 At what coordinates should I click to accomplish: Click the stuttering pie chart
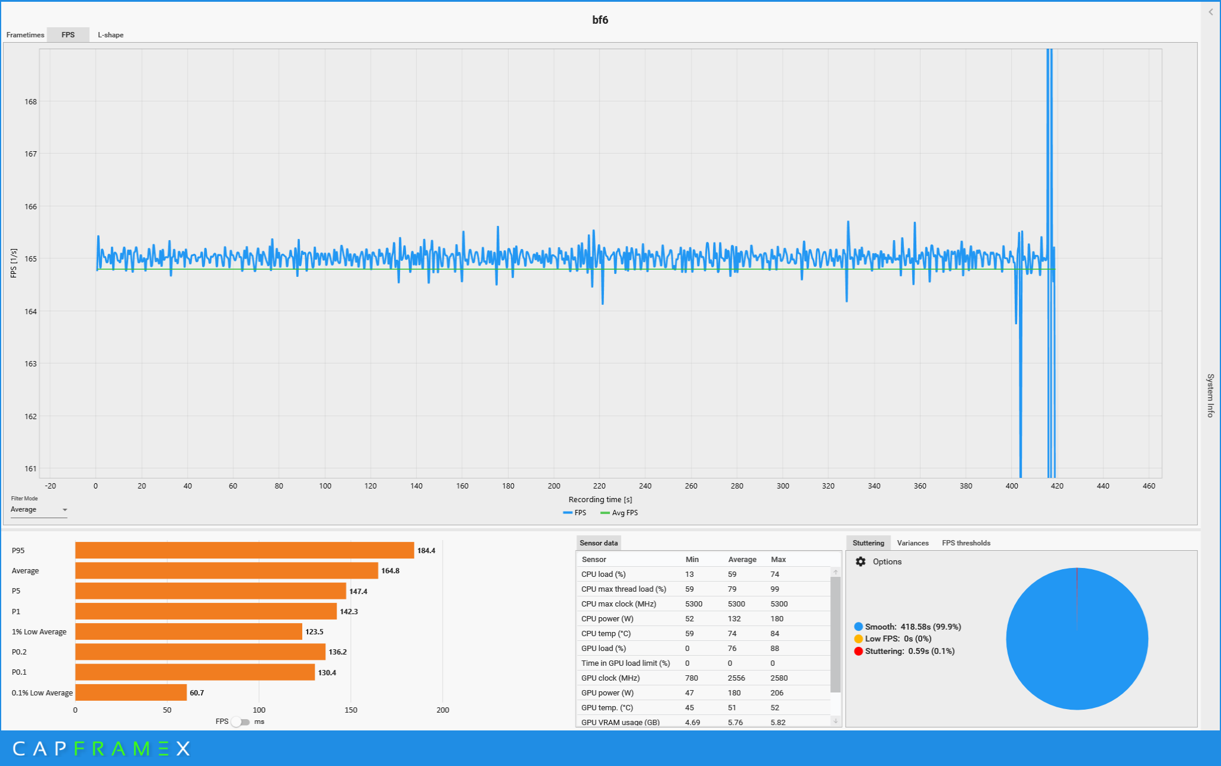(x=1077, y=639)
